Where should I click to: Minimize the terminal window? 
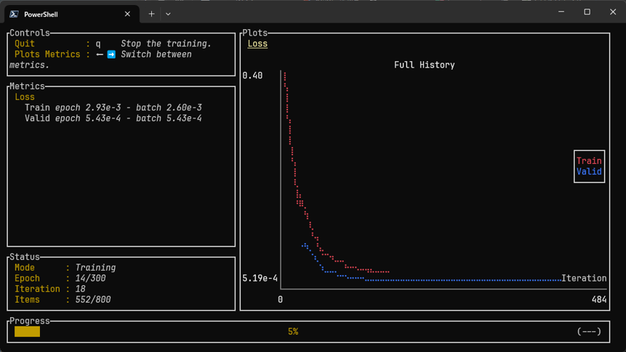[x=561, y=12]
